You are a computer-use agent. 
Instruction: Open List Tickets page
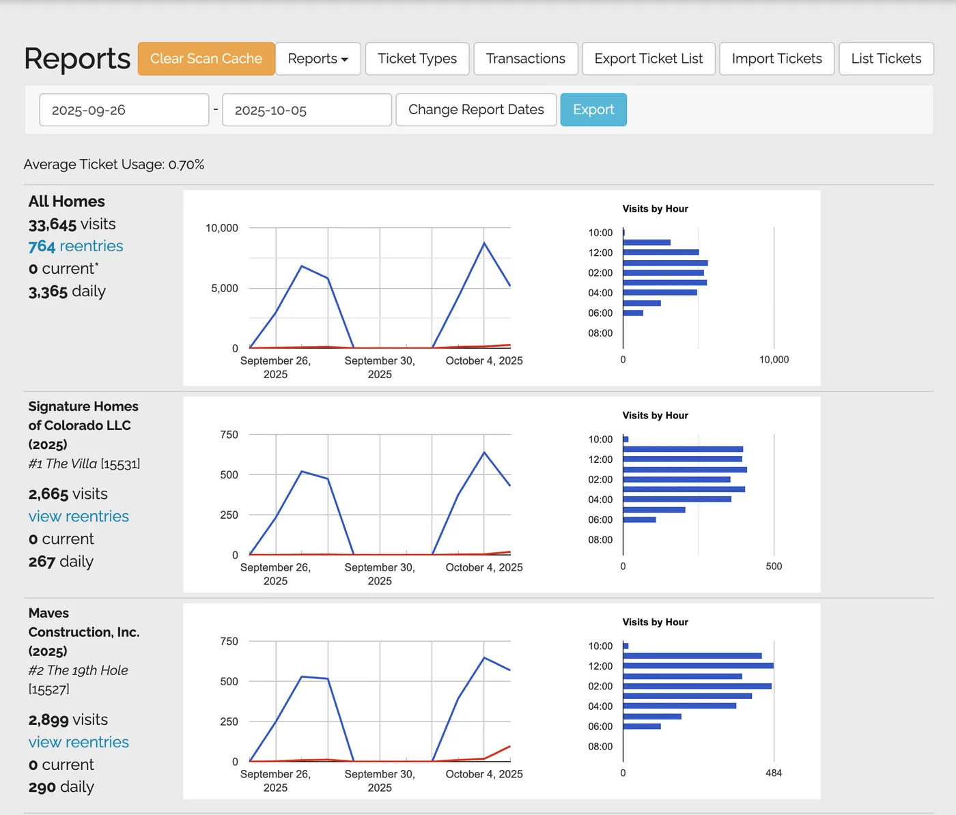pyautogui.click(x=886, y=59)
